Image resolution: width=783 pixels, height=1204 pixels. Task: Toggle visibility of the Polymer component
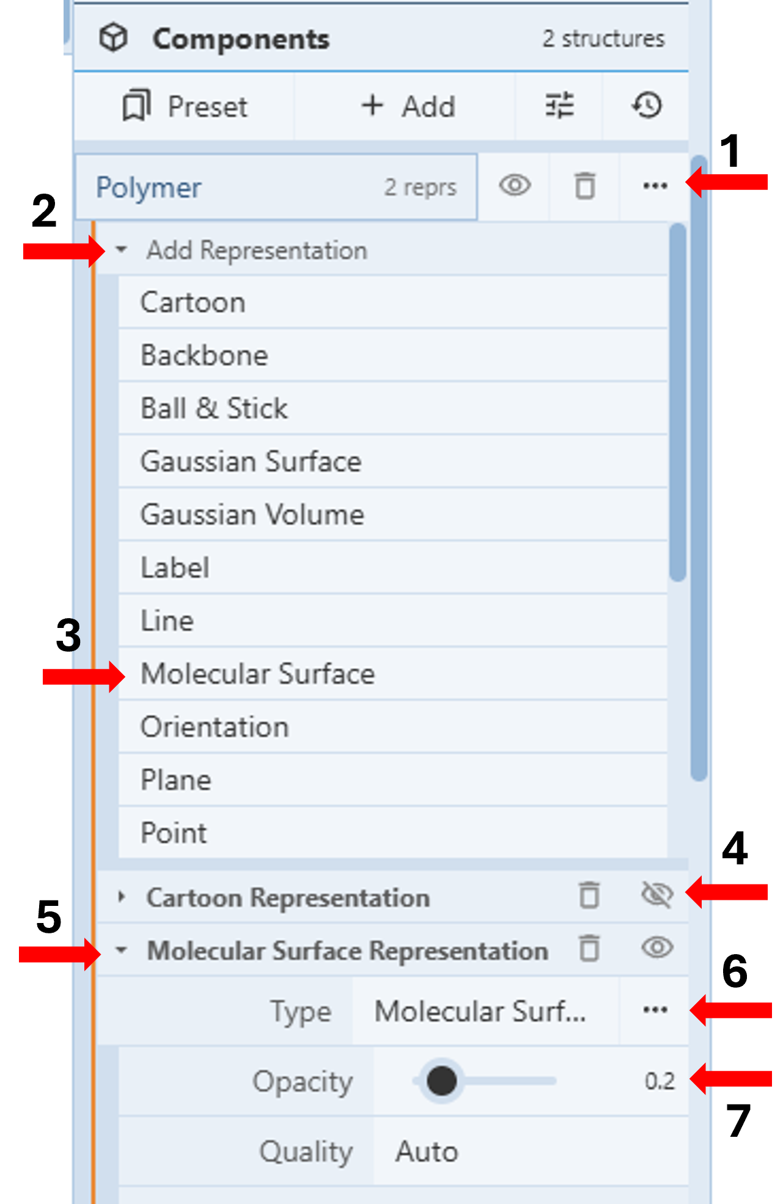tap(515, 186)
